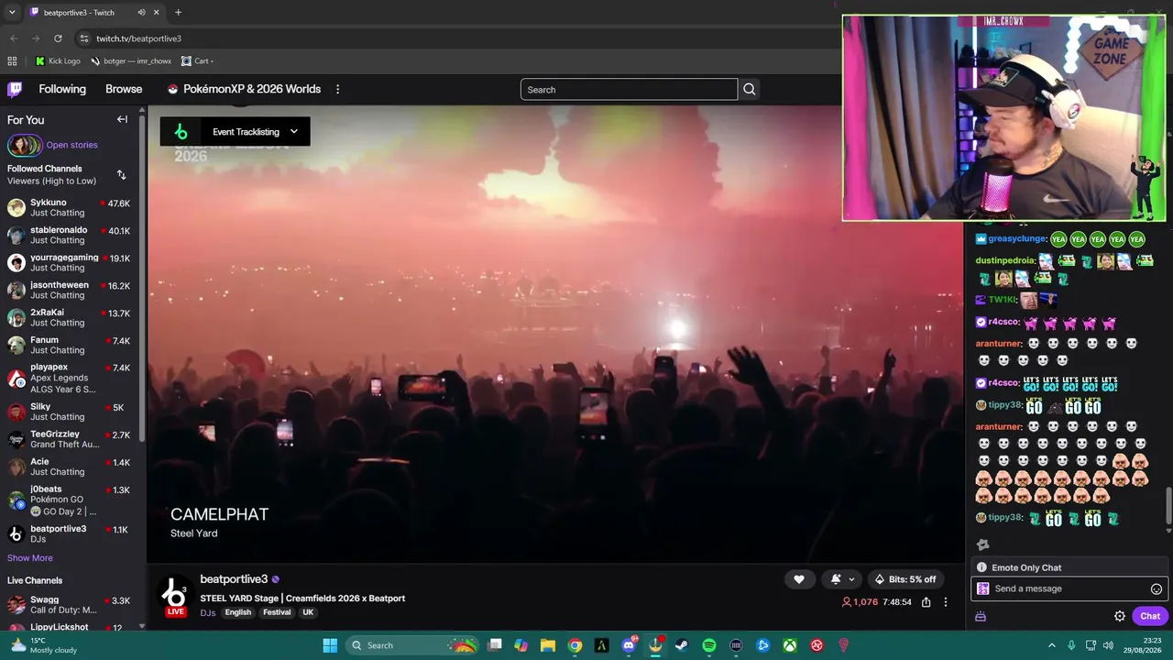This screenshot has height=660, width=1173.
Task: Select the English tag
Action: pos(238,612)
